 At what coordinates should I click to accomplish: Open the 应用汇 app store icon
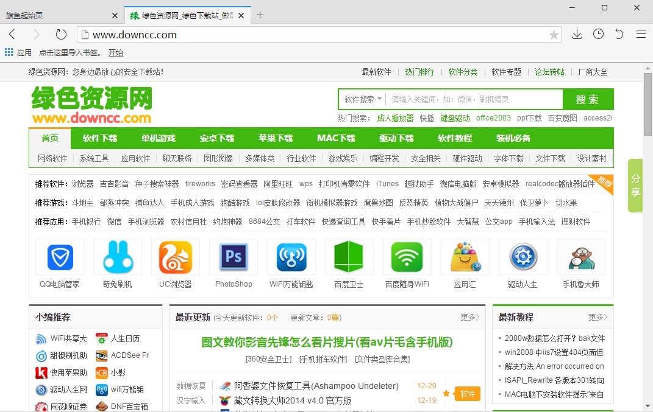(x=465, y=256)
